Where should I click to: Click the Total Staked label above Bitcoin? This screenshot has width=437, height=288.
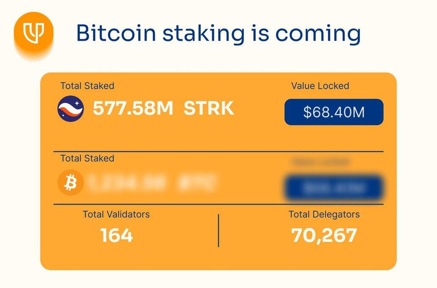pos(87,158)
